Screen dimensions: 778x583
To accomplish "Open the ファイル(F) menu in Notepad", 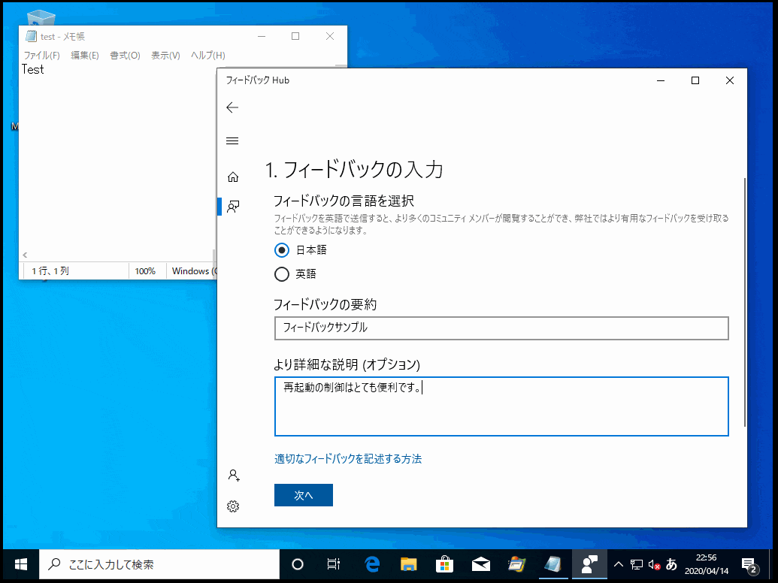I will tap(41, 55).
